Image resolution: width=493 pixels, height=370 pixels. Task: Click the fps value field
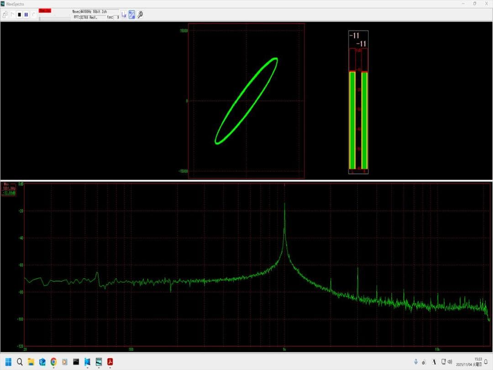[x=117, y=17]
